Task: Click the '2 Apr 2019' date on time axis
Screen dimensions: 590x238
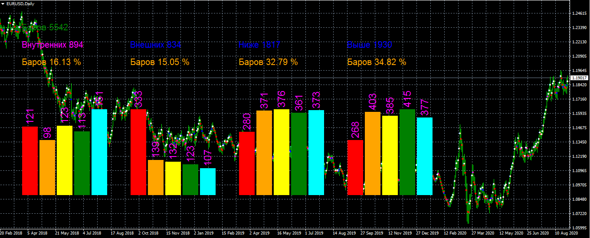Action: click(x=259, y=233)
